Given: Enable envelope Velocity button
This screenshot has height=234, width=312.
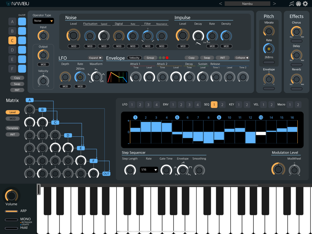Looking at the screenshot, I should [x=134, y=57].
